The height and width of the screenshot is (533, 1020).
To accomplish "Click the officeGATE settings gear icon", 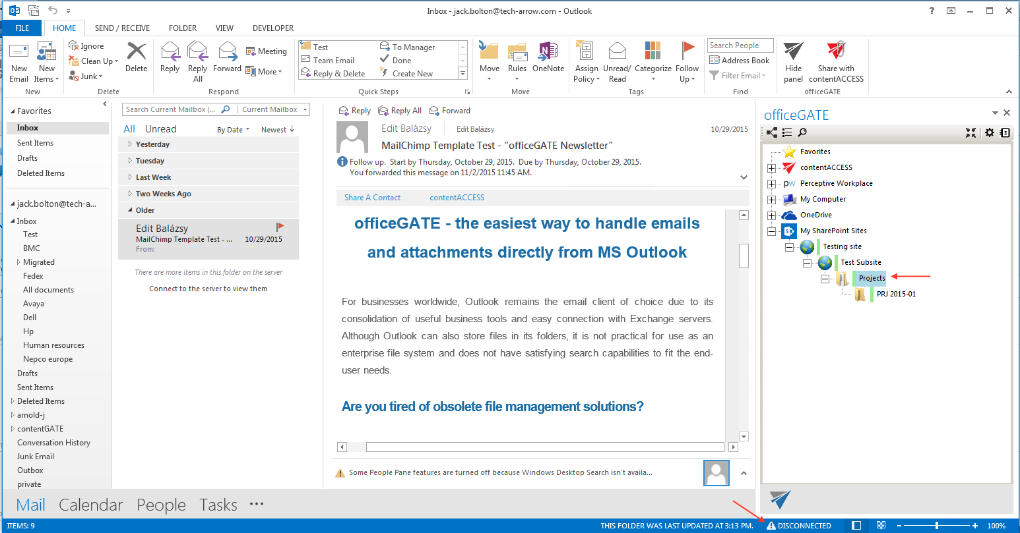I will [x=989, y=132].
